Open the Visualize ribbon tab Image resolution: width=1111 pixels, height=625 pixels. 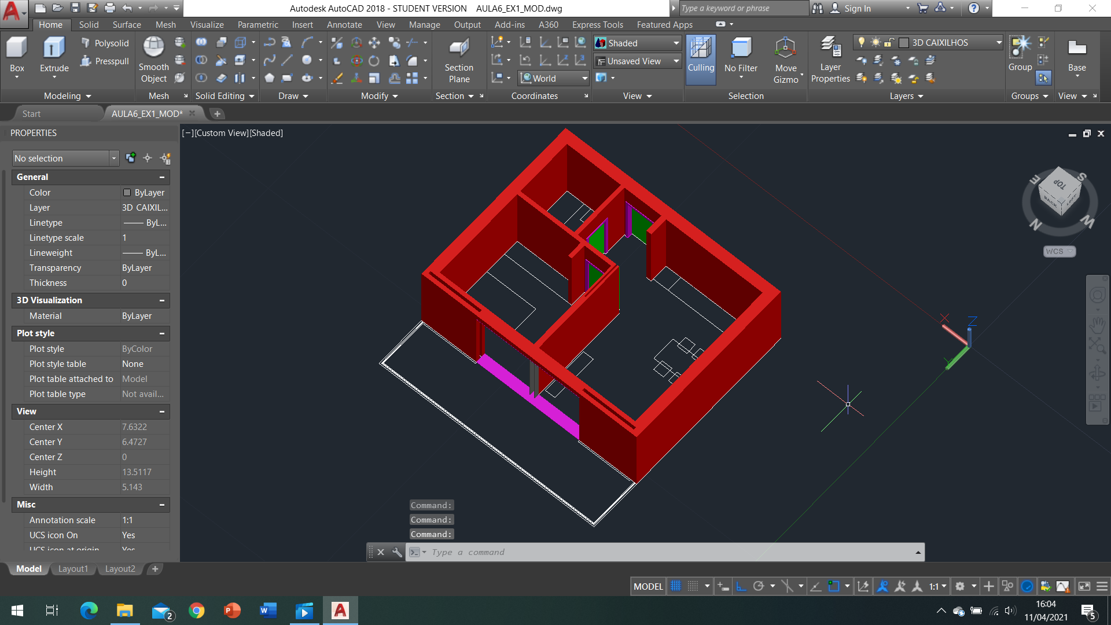click(x=207, y=25)
